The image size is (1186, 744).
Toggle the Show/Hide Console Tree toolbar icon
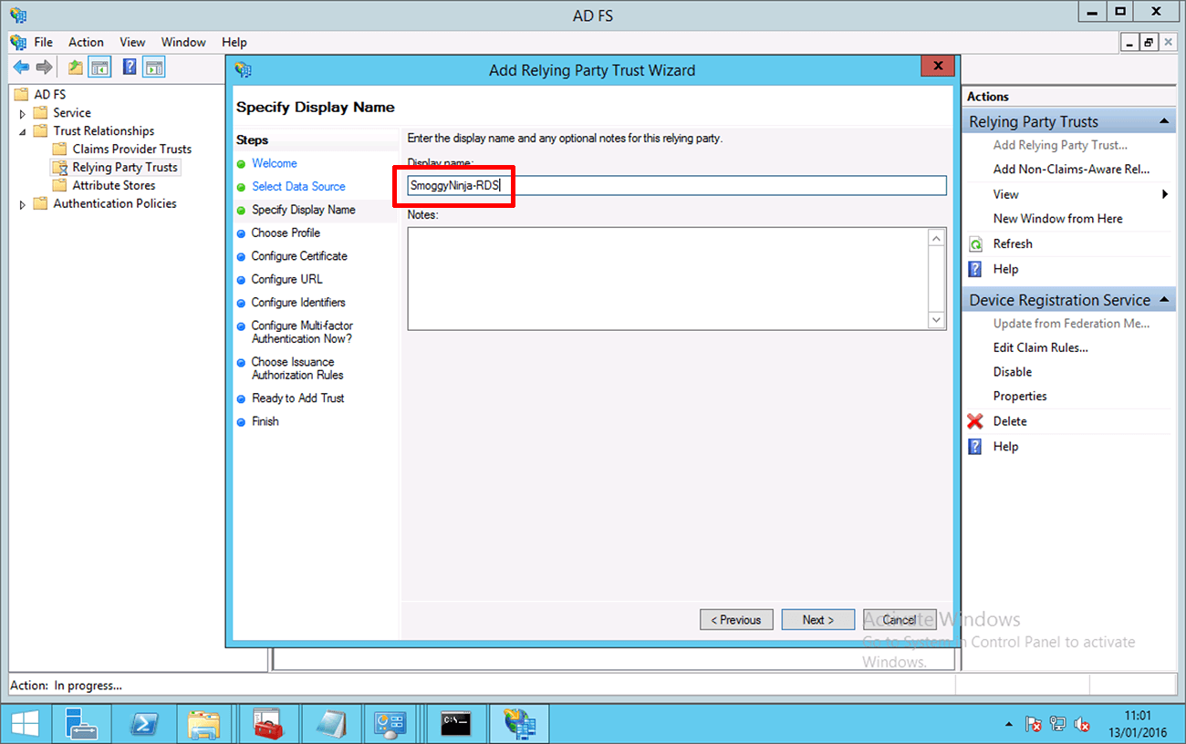click(x=99, y=67)
